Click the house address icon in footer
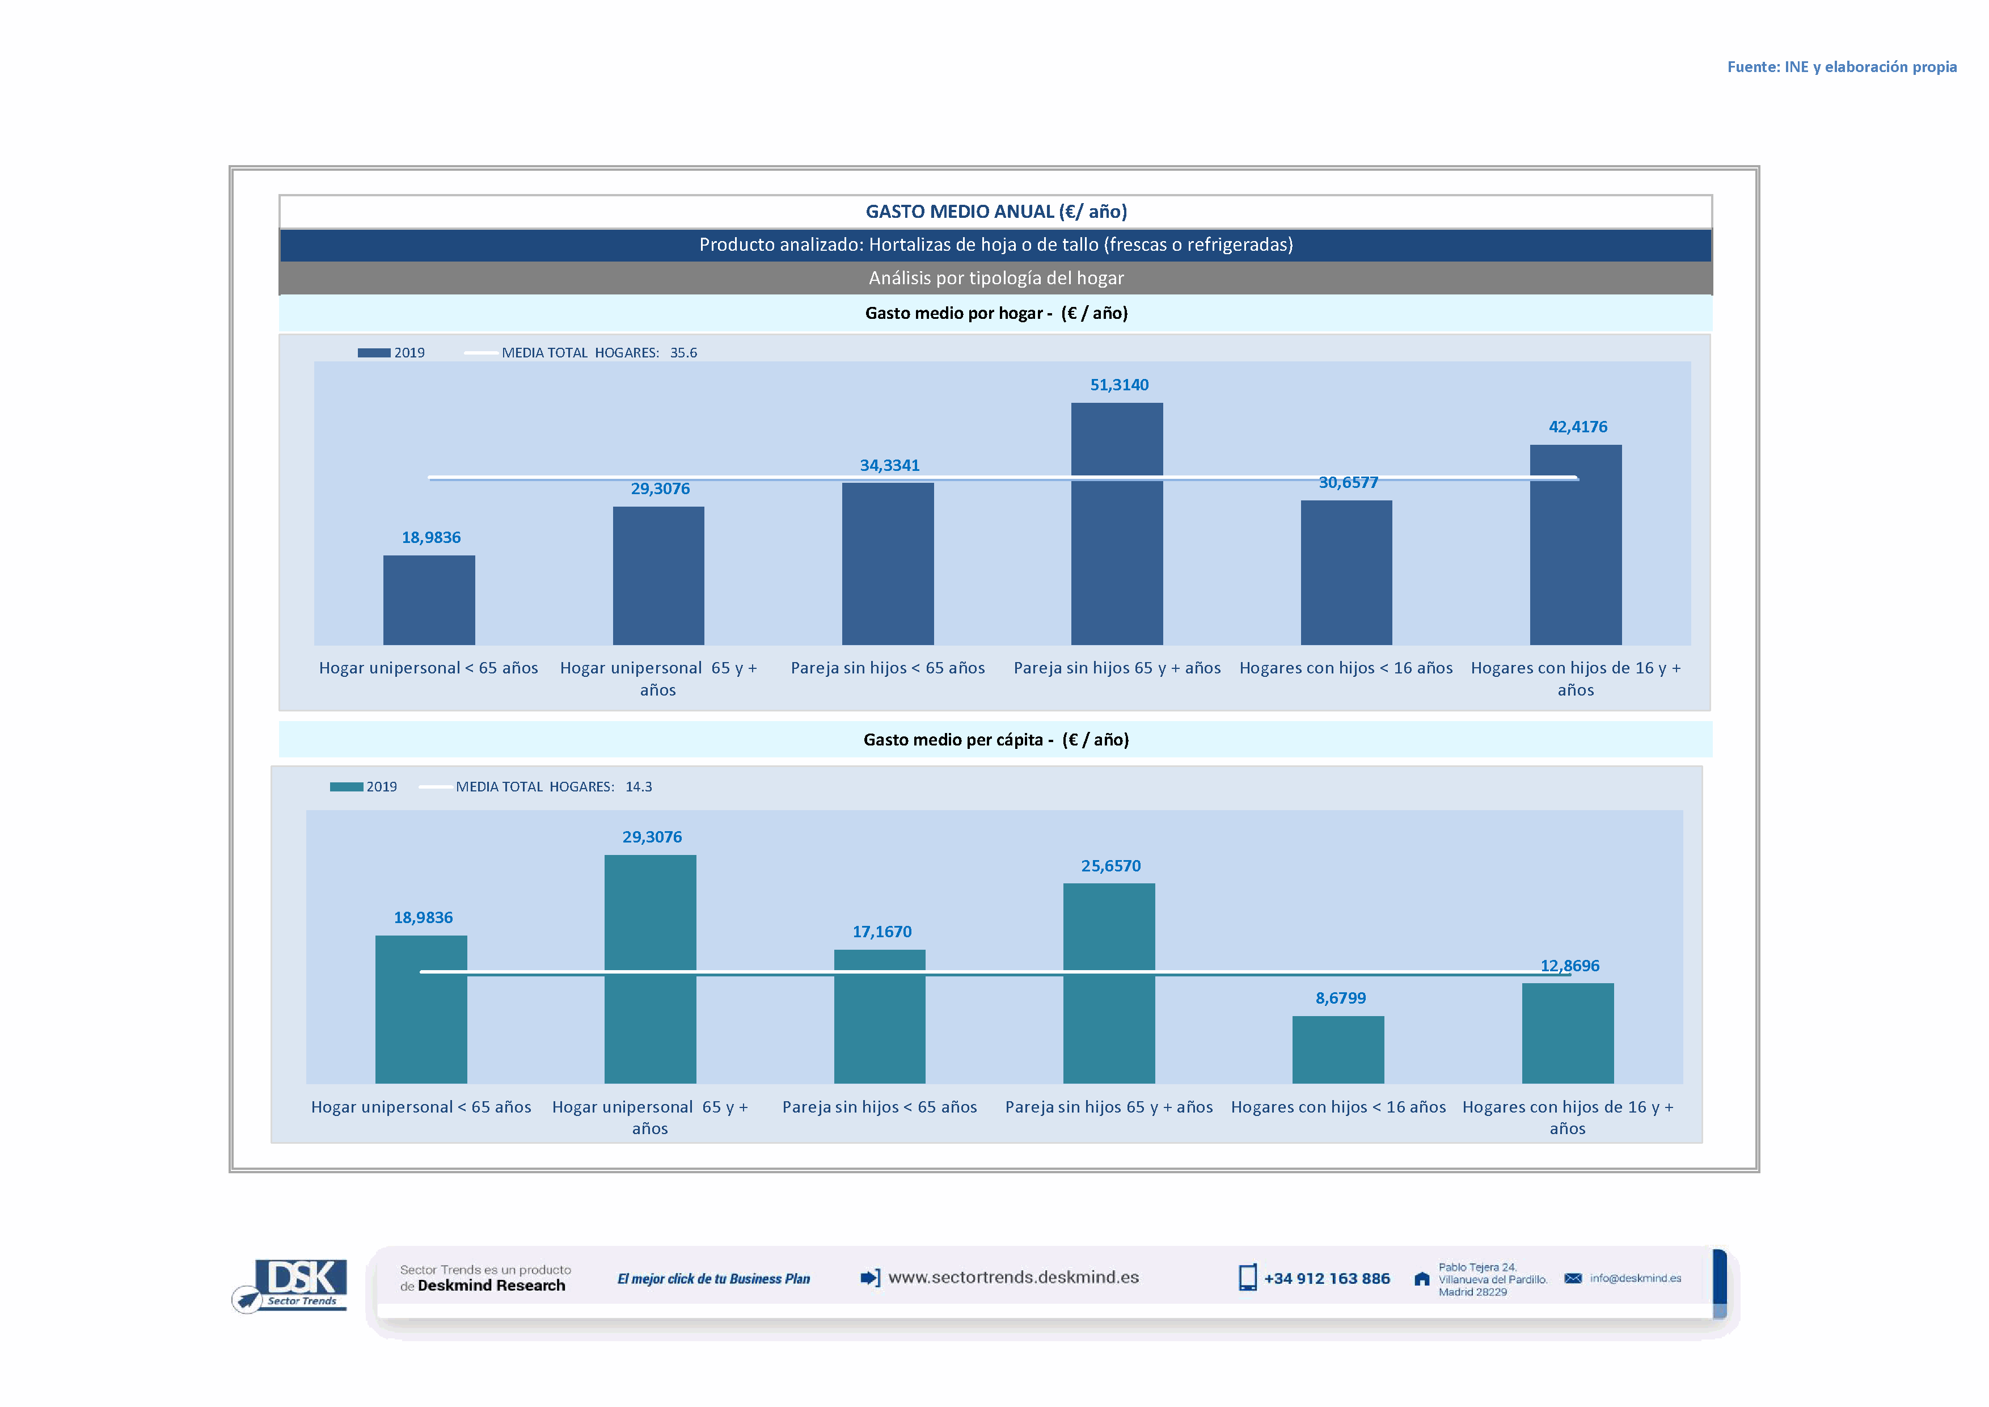Screen dimensions: 1989x1407 pos(1422,1279)
